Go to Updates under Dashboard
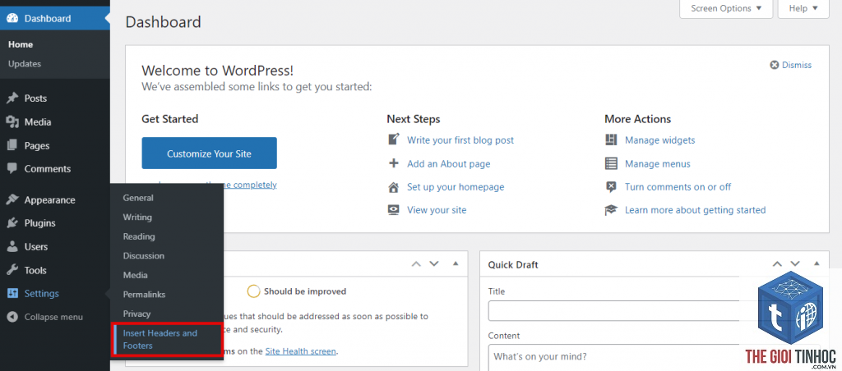 [x=25, y=64]
